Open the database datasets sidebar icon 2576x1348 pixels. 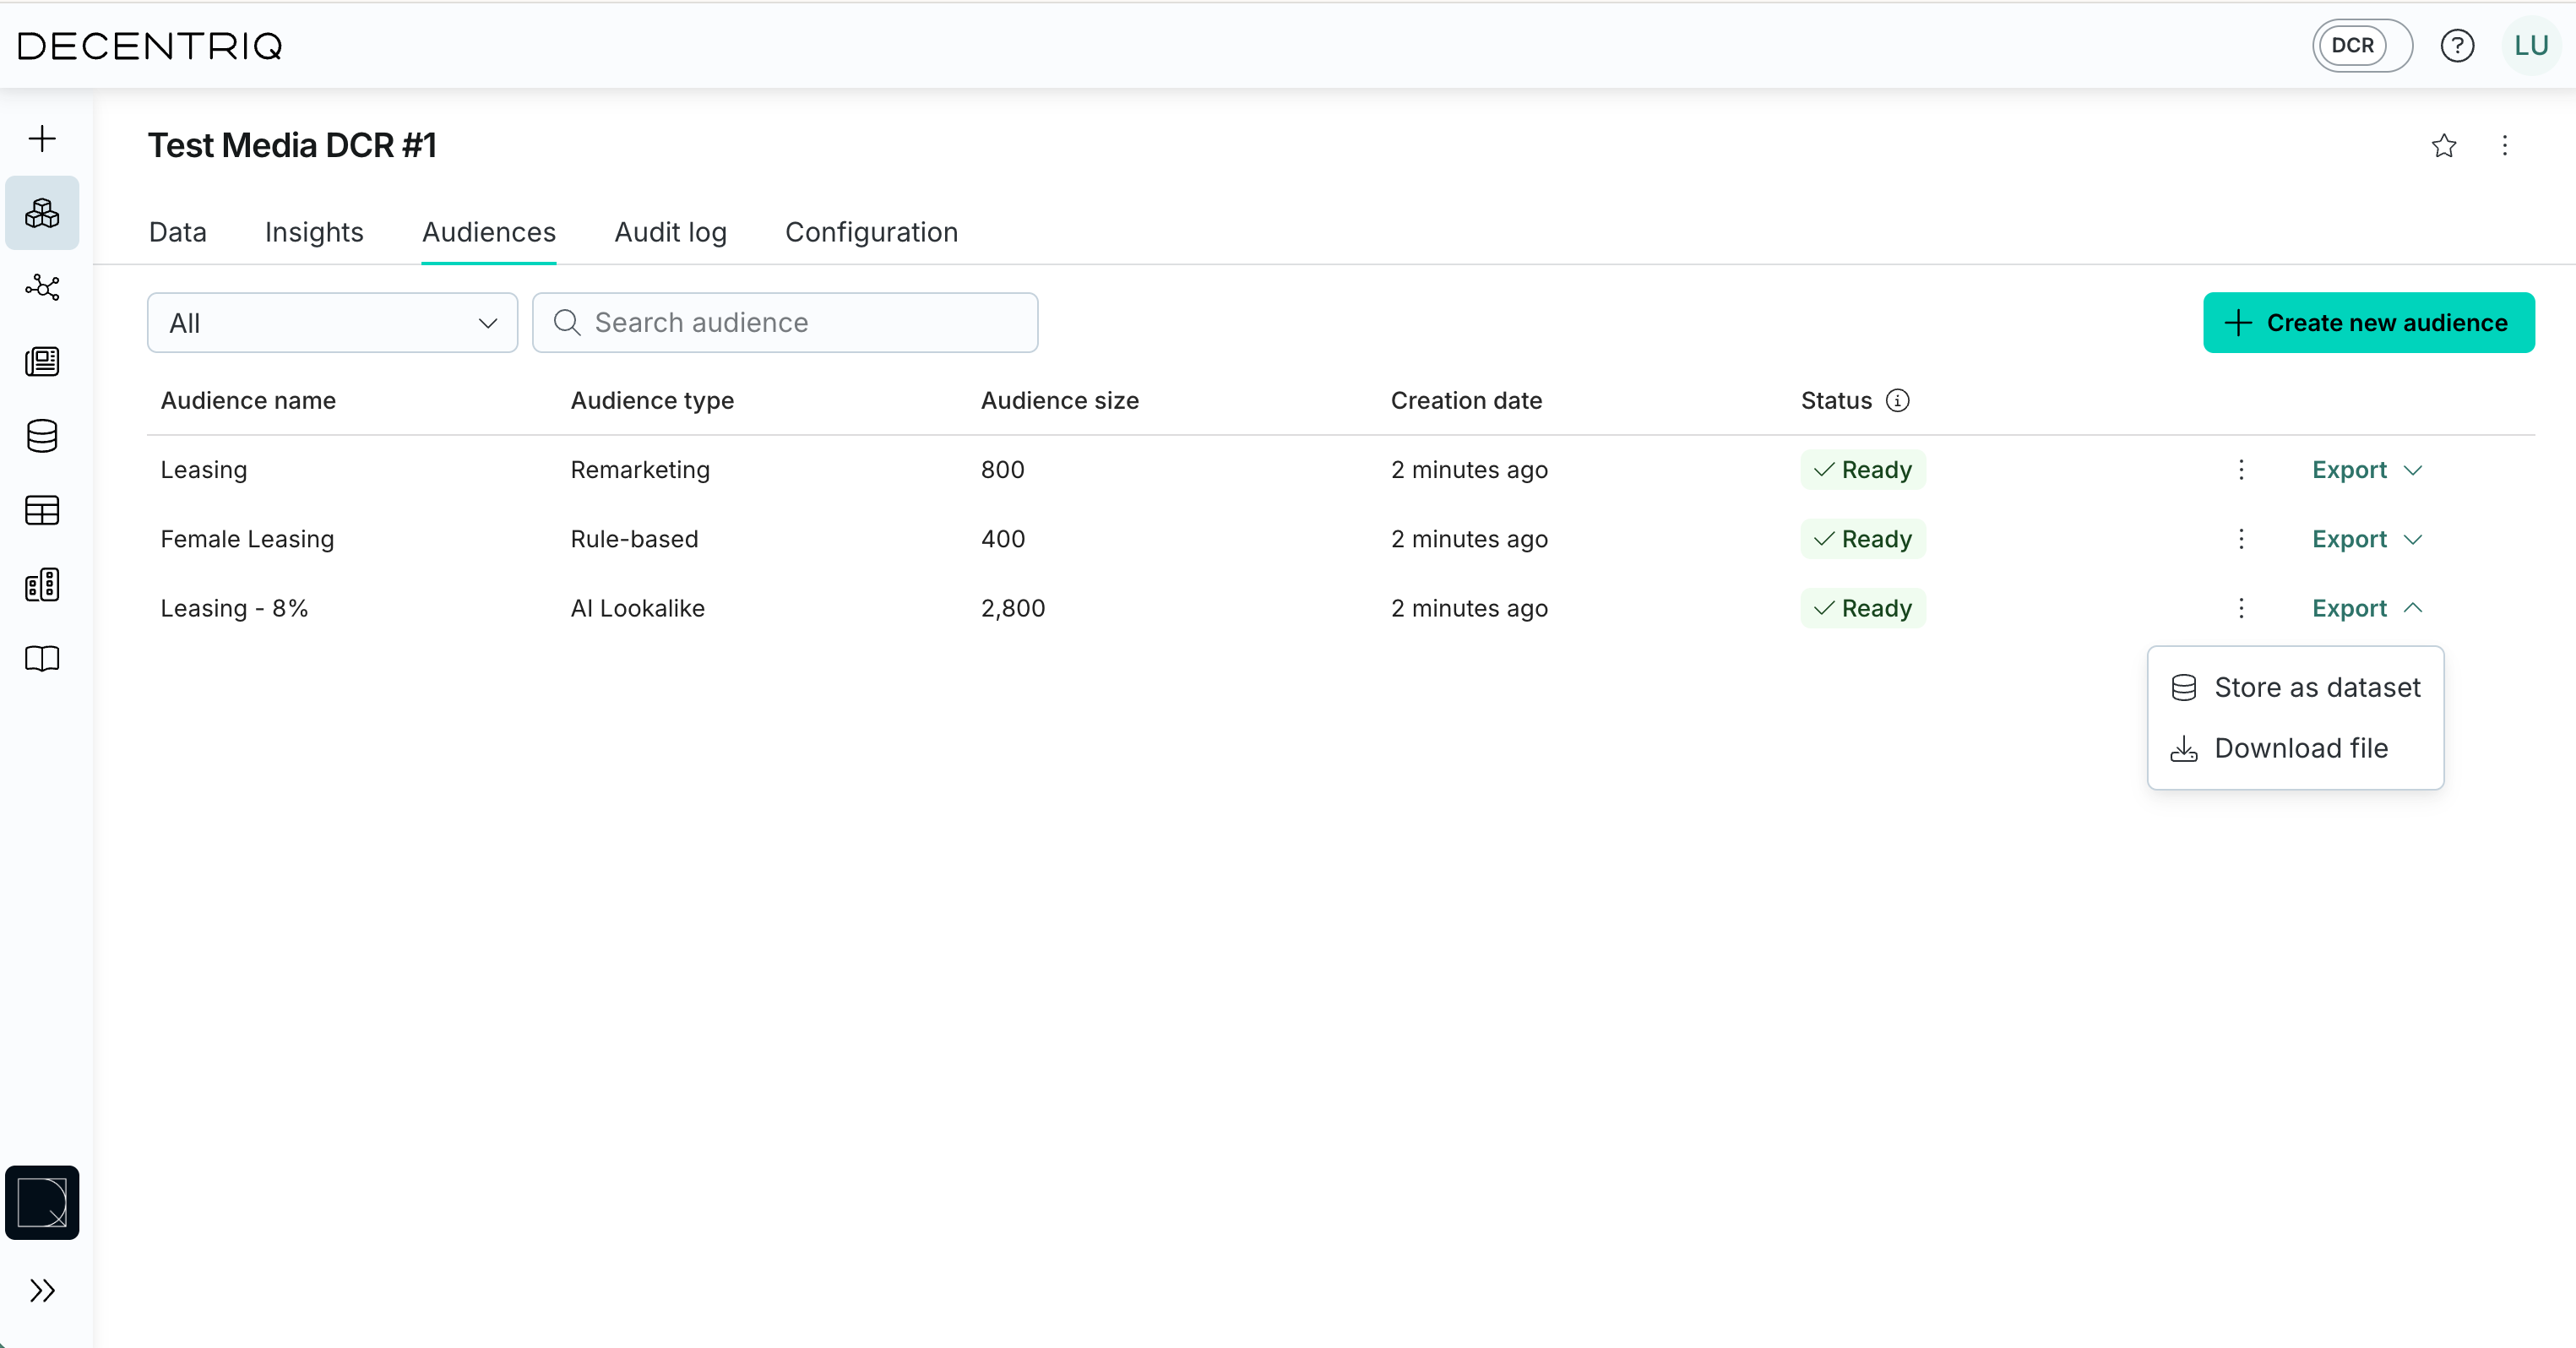pyautogui.click(x=42, y=436)
